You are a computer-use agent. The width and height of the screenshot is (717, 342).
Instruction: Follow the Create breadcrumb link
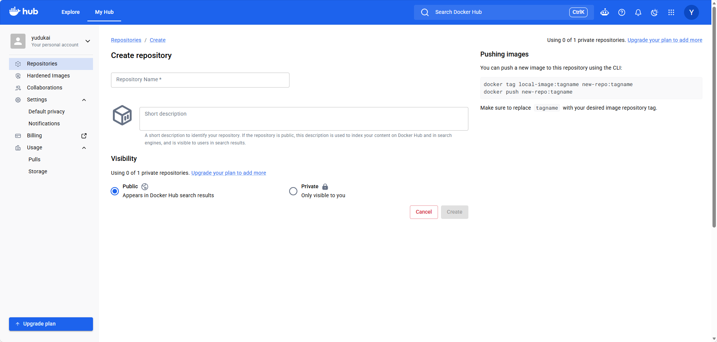pyautogui.click(x=157, y=40)
